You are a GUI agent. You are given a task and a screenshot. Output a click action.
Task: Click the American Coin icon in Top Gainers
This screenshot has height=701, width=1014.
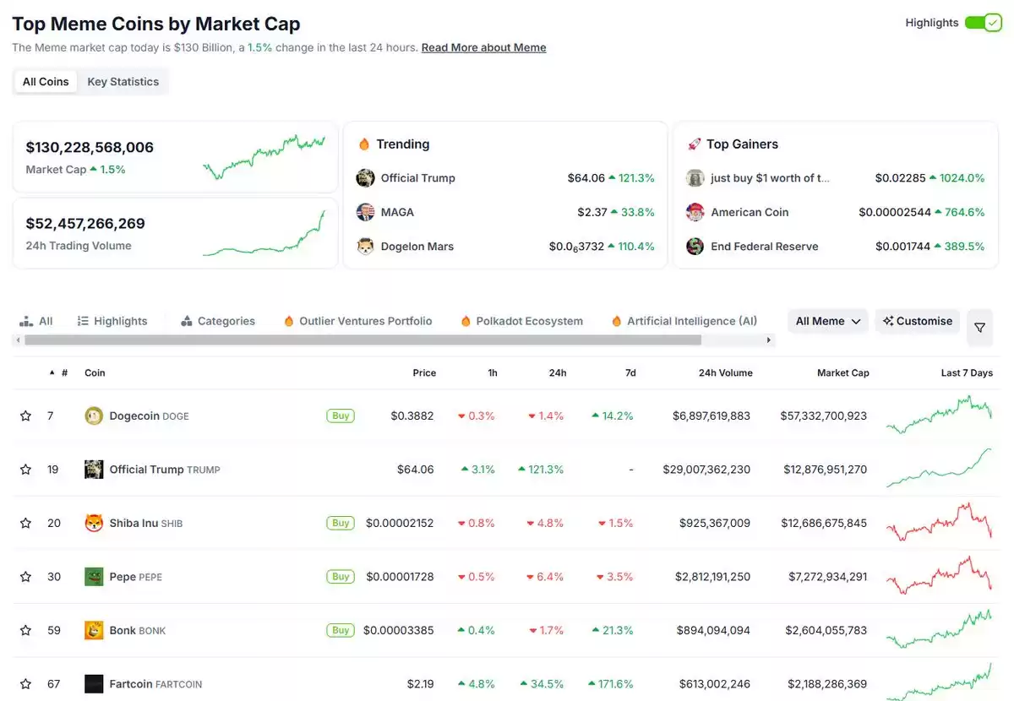point(695,212)
